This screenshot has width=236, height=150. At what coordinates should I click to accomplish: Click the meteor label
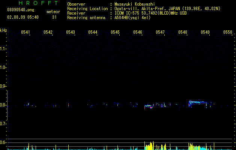[53, 12]
